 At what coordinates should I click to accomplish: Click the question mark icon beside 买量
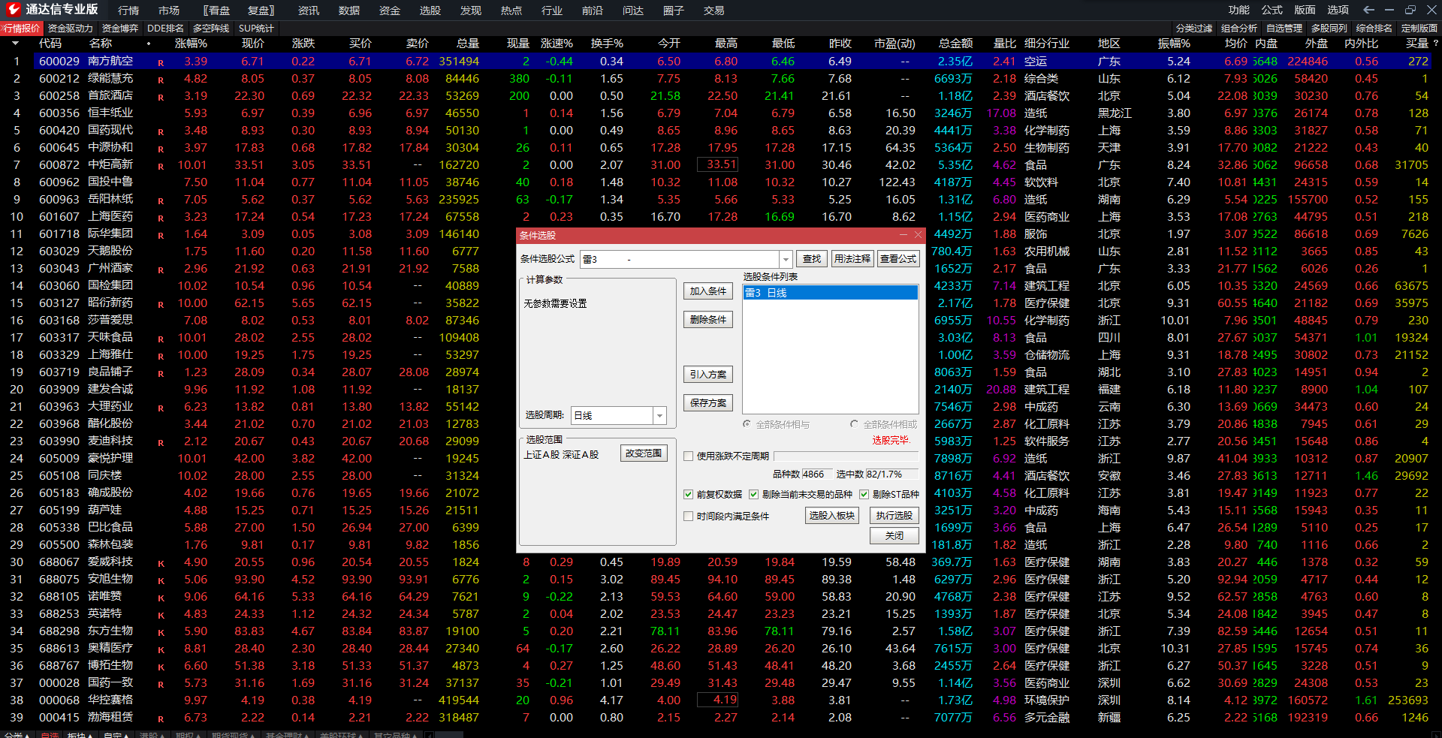(1435, 44)
